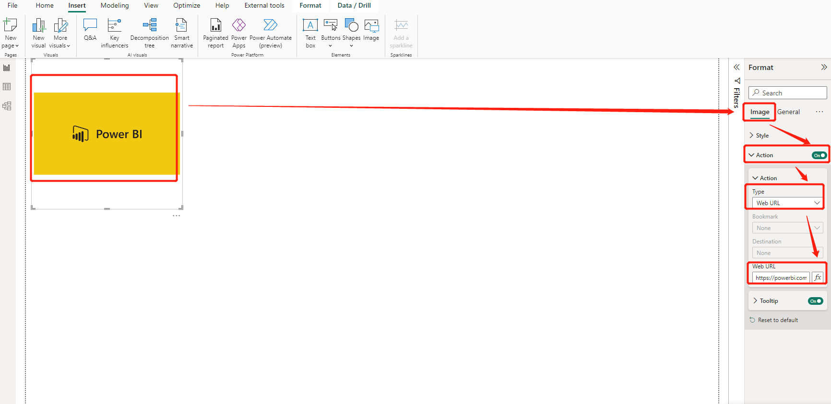Switch to Report view in sidebar
Viewport: 831px width, 404px height.
click(x=7, y=68)
